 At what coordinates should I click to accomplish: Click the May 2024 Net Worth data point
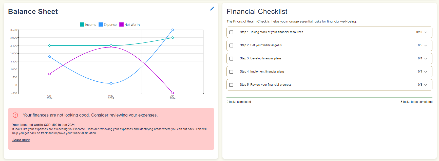(111, 47)
